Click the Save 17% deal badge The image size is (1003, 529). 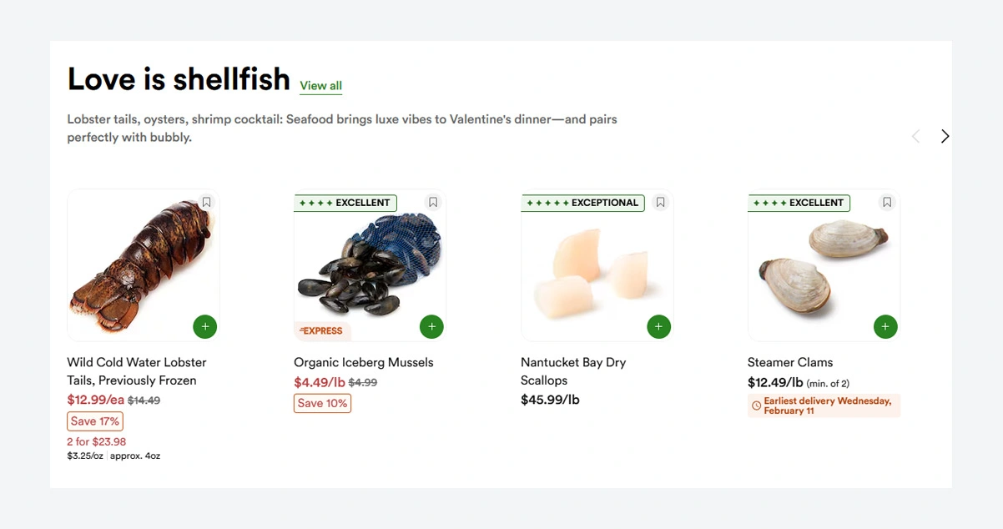click(x=95, y=421)
